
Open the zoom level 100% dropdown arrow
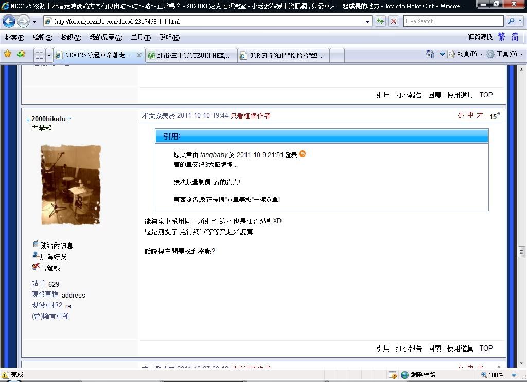[514, 375]
